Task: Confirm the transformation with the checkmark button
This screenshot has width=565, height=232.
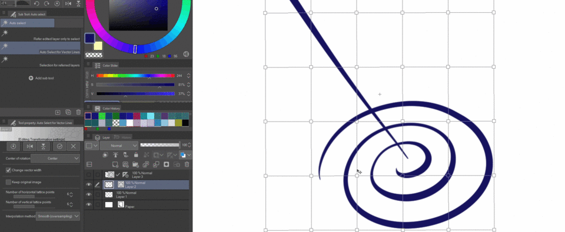Action: tap(59, 146)
